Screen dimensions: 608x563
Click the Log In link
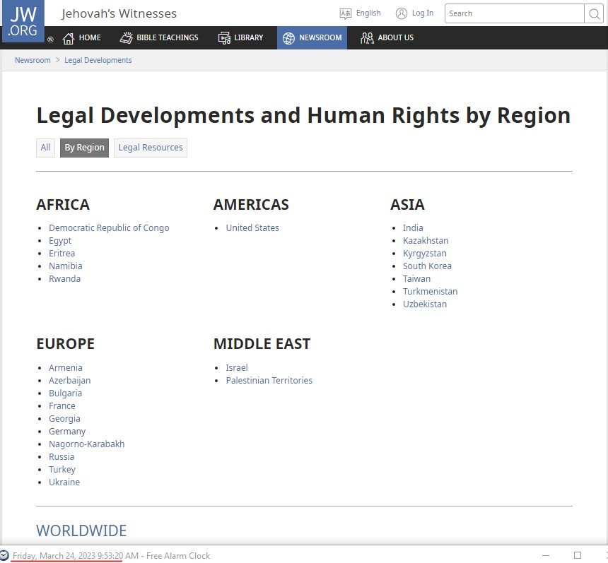coord(423,13)
